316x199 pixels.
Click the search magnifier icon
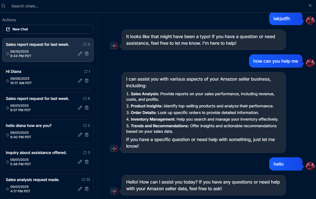[x=4, y=6]
